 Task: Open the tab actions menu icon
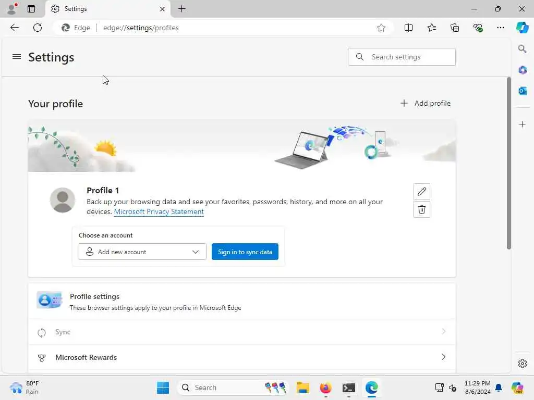coord(31,9)
